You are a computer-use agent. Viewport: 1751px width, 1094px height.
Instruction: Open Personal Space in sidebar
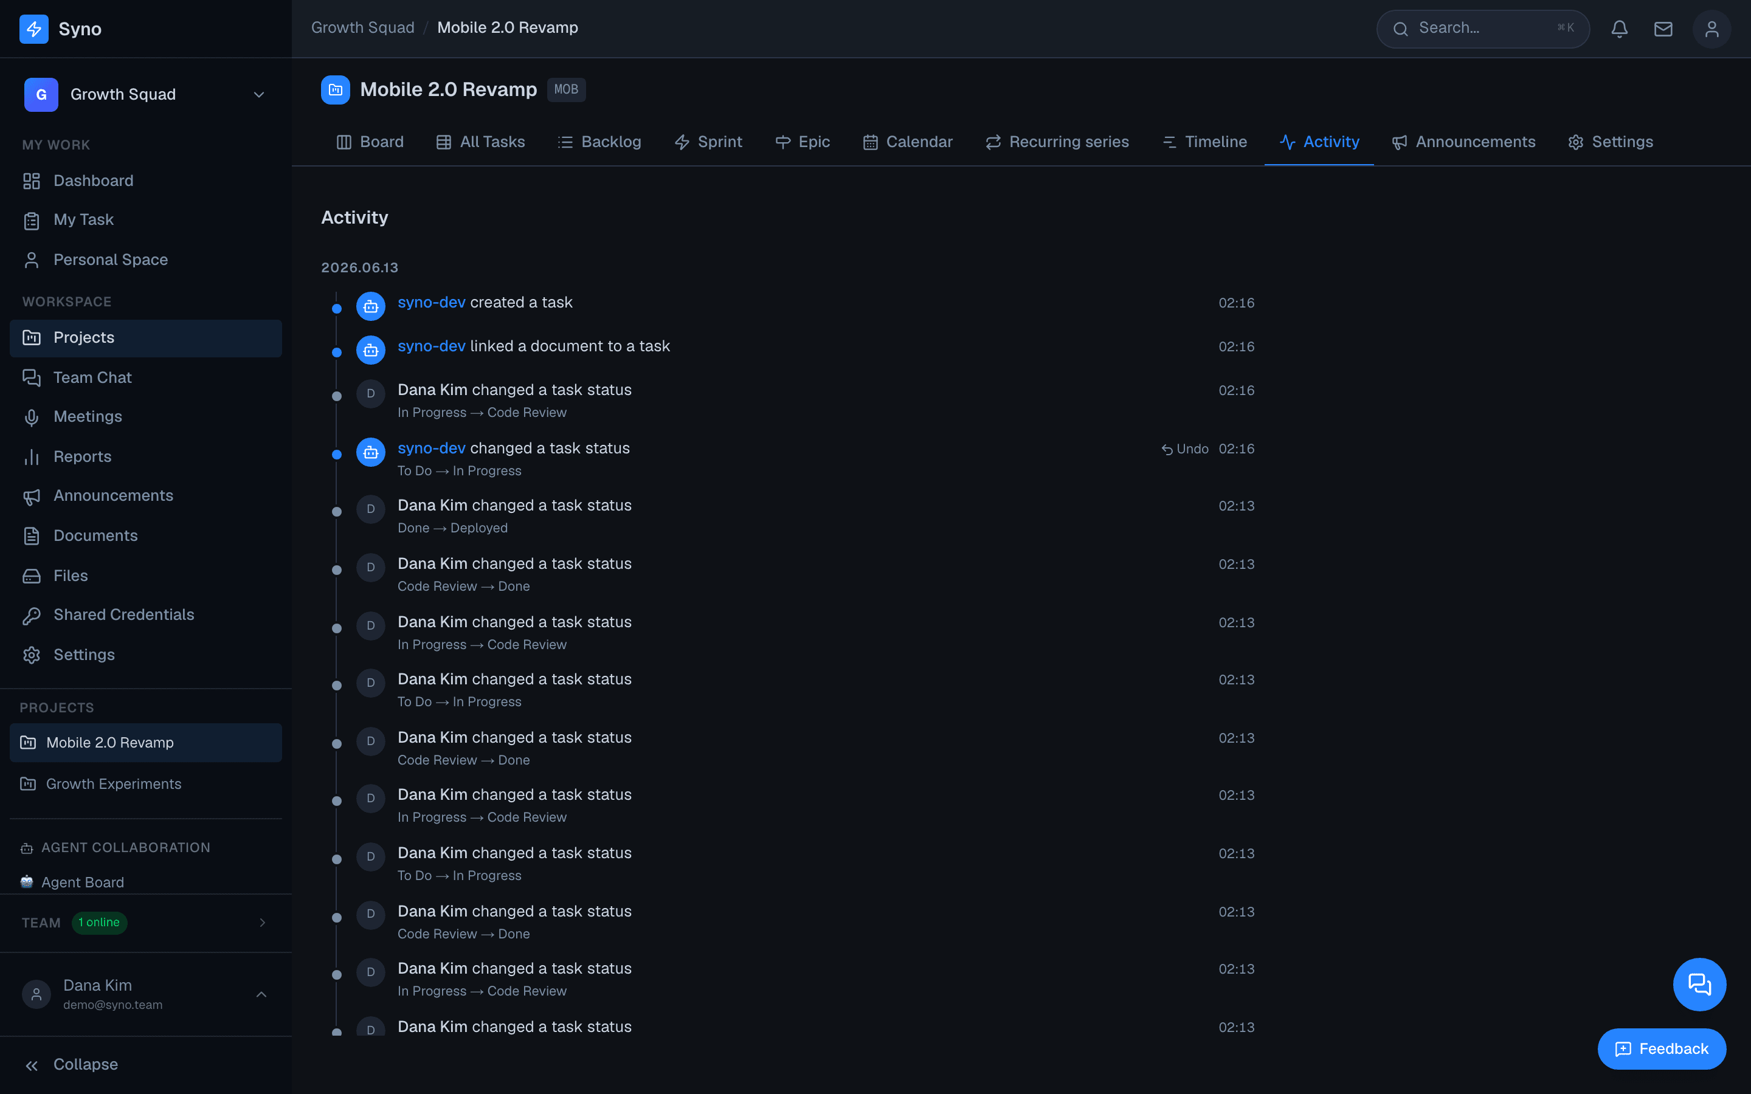[145, 260]
